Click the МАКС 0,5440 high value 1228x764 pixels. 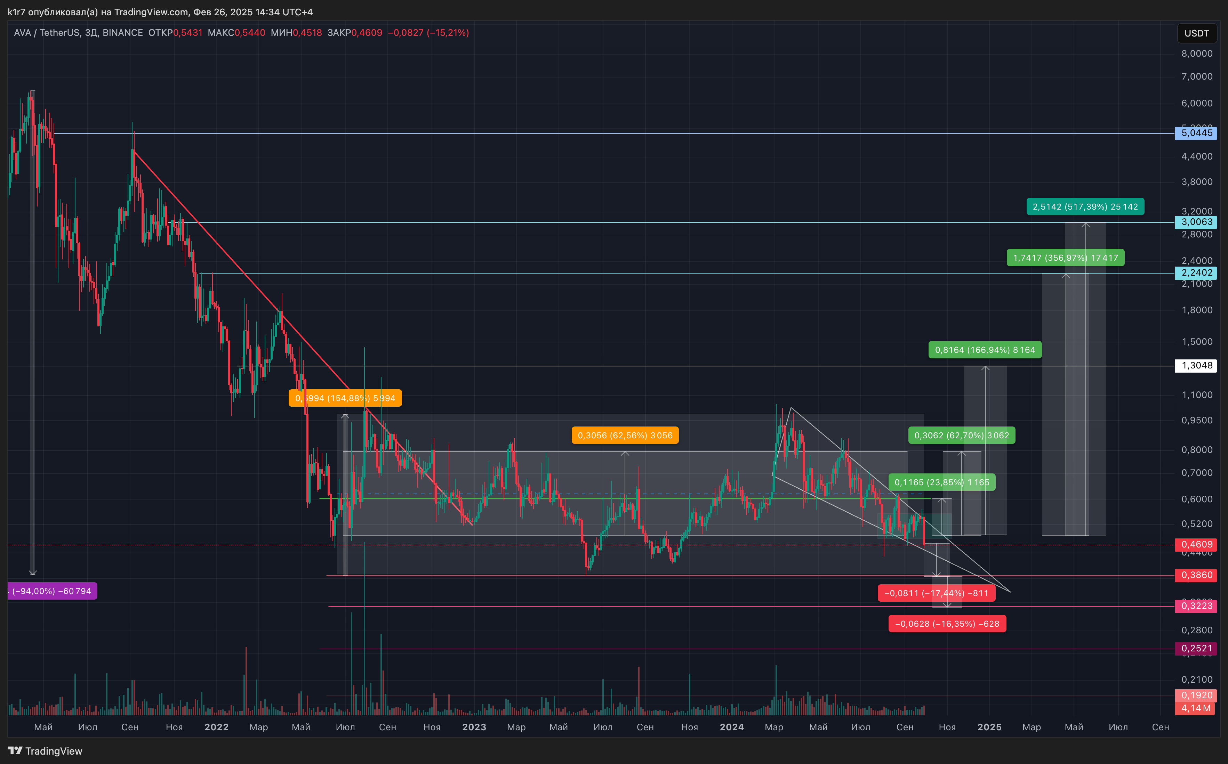point(236,33)
